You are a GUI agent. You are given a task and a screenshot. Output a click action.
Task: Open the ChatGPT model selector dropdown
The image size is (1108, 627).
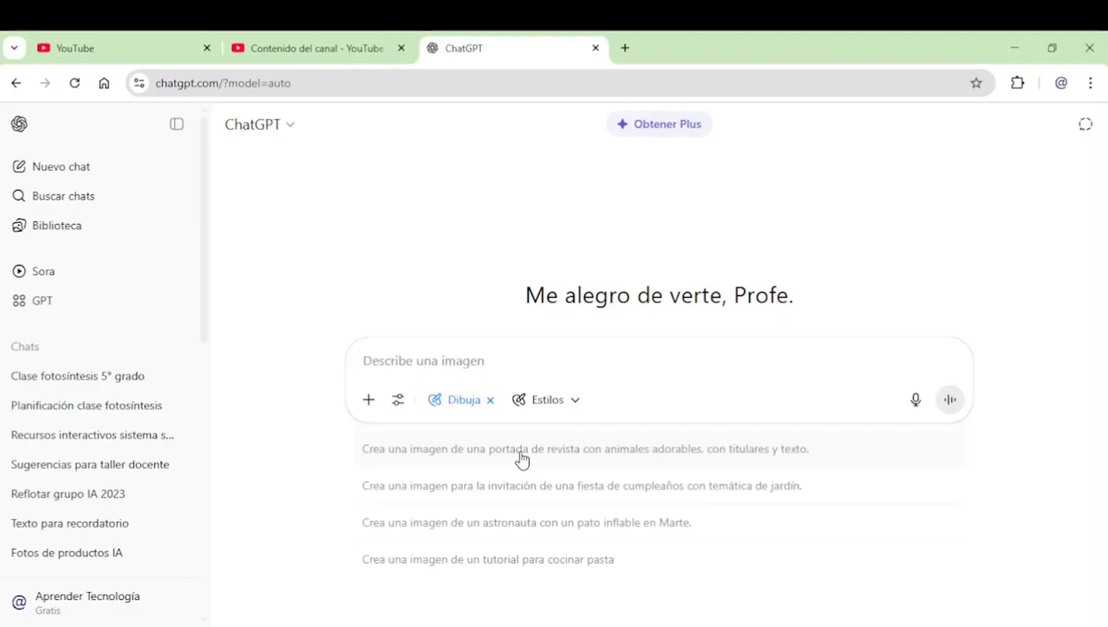point(260,124)
